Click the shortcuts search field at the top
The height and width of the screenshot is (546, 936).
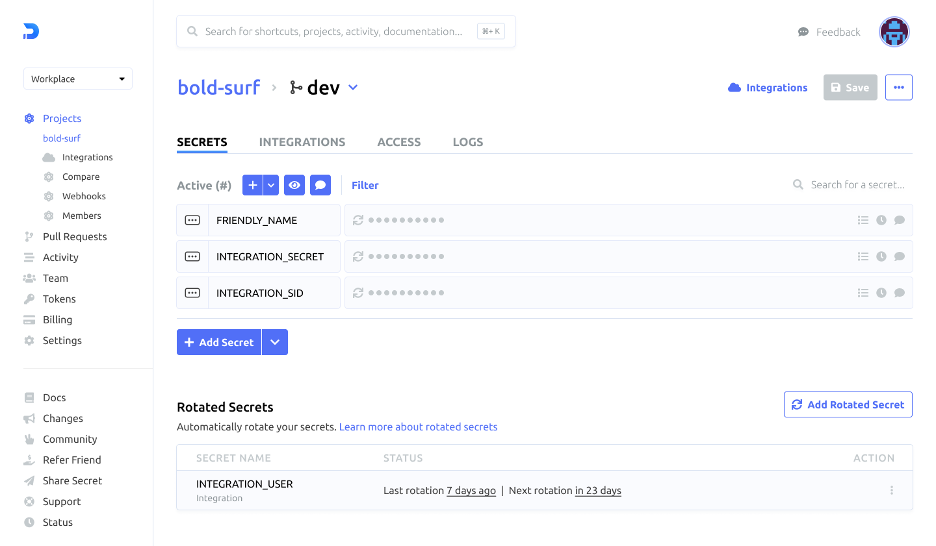click(345, 31)
